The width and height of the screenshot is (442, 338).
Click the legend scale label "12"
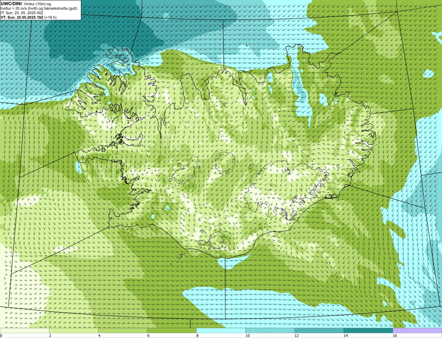[x=296, y=336]
